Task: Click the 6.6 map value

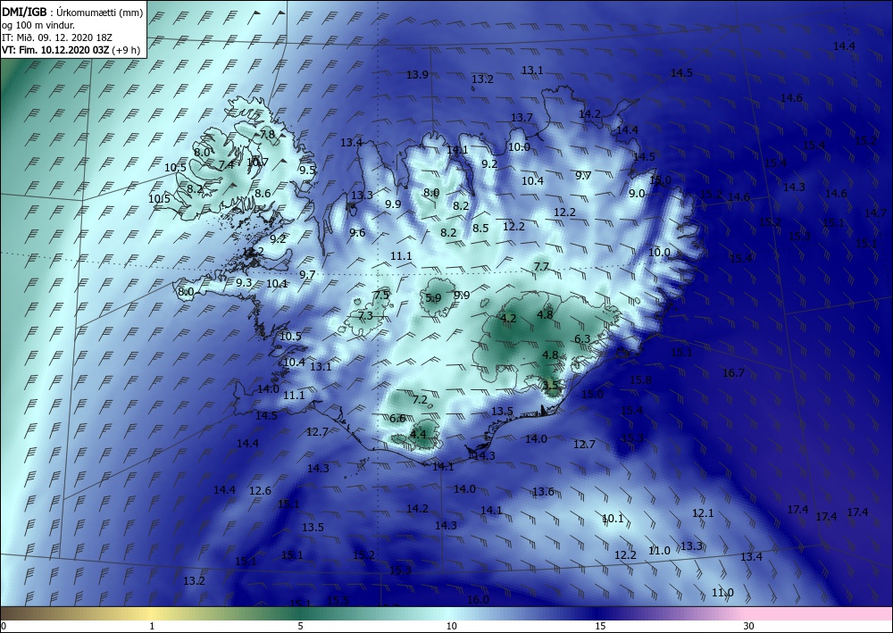Action: (x=397, y=419)
